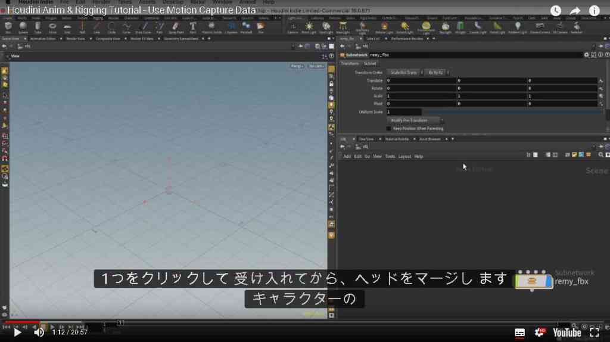Open the network editor Add menu
Viewport: 610px width, 342px height.
(347, 157)
